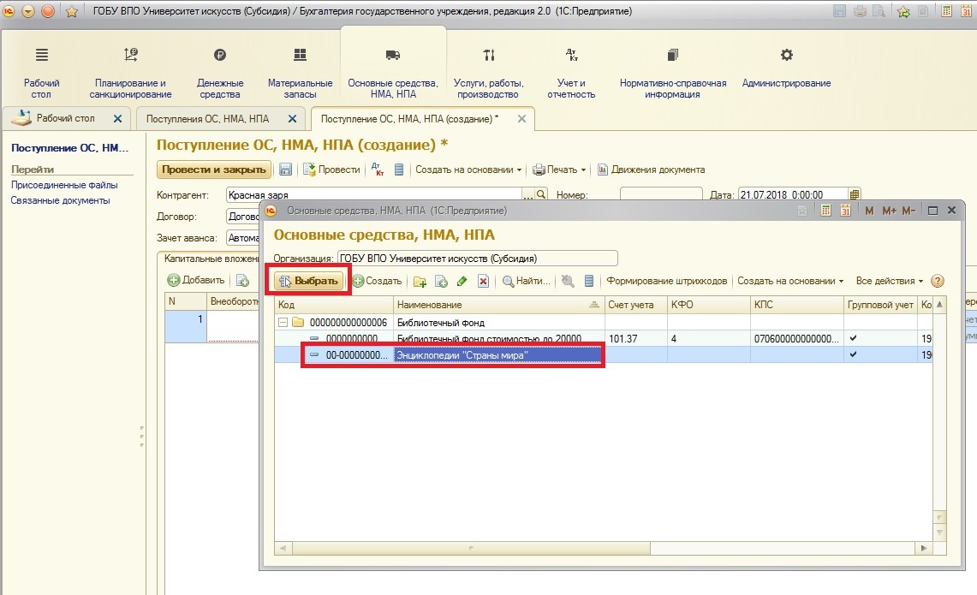Expand the Все действия dropdown
This screenshot has width=977, height=595.
click(x=890, y=281)
